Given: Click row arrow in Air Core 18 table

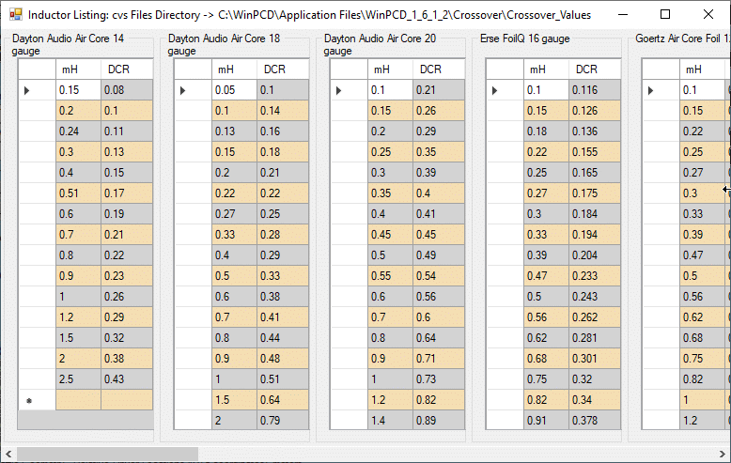Looking at the screenshot, I should [x=183, y=90].
